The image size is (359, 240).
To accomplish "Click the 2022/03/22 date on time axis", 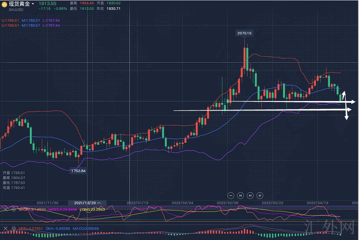I will pyautogui.click(x=272, y=203).
